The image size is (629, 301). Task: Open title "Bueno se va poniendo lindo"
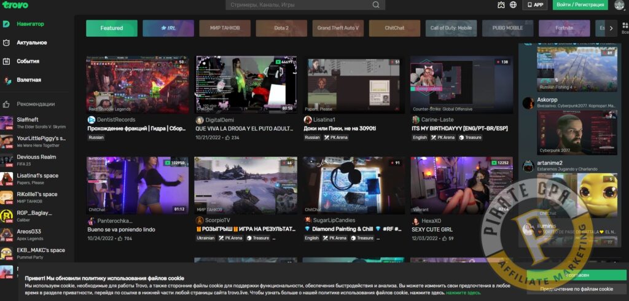[121, 230]
